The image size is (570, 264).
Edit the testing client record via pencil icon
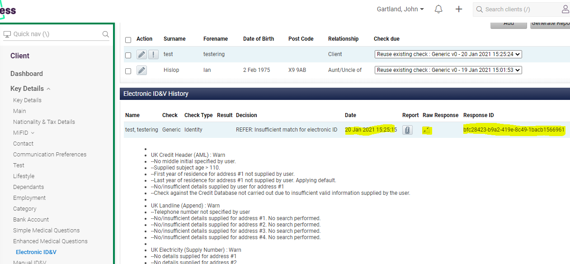(x=141, y=54)
